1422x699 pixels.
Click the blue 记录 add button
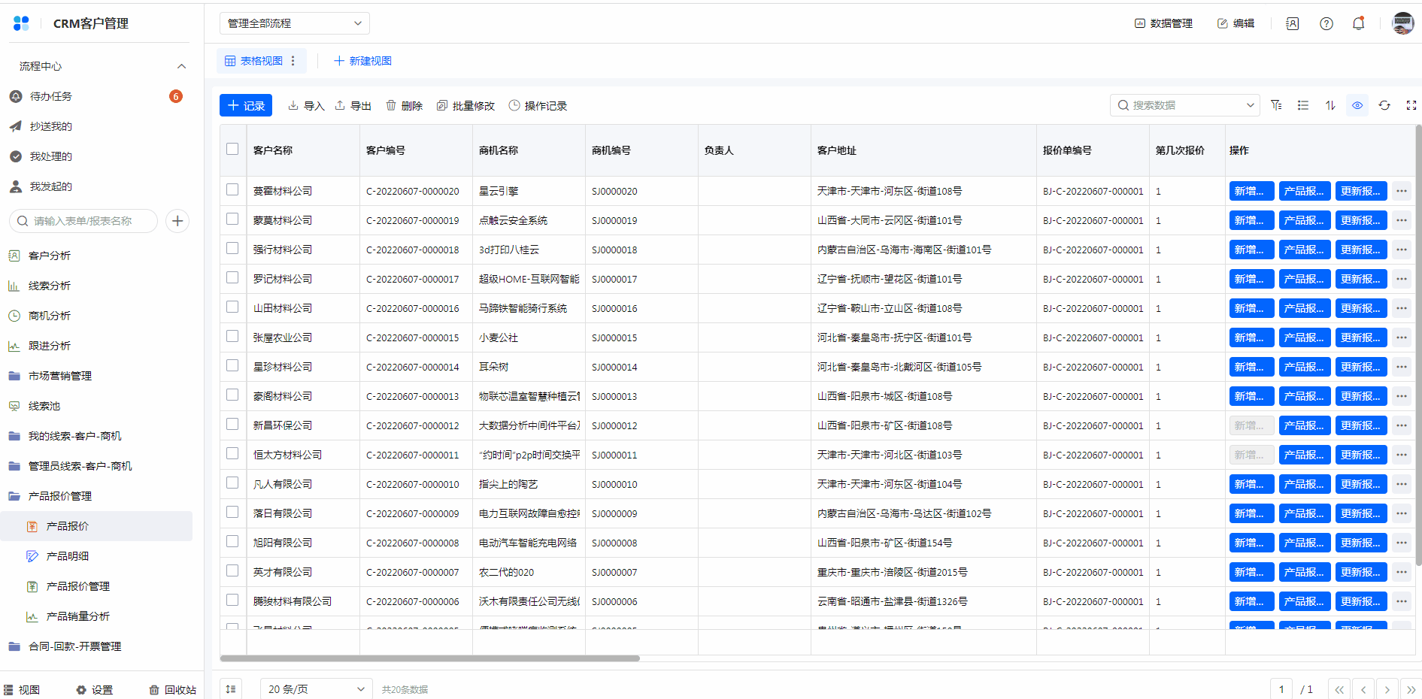coord(246,105)
